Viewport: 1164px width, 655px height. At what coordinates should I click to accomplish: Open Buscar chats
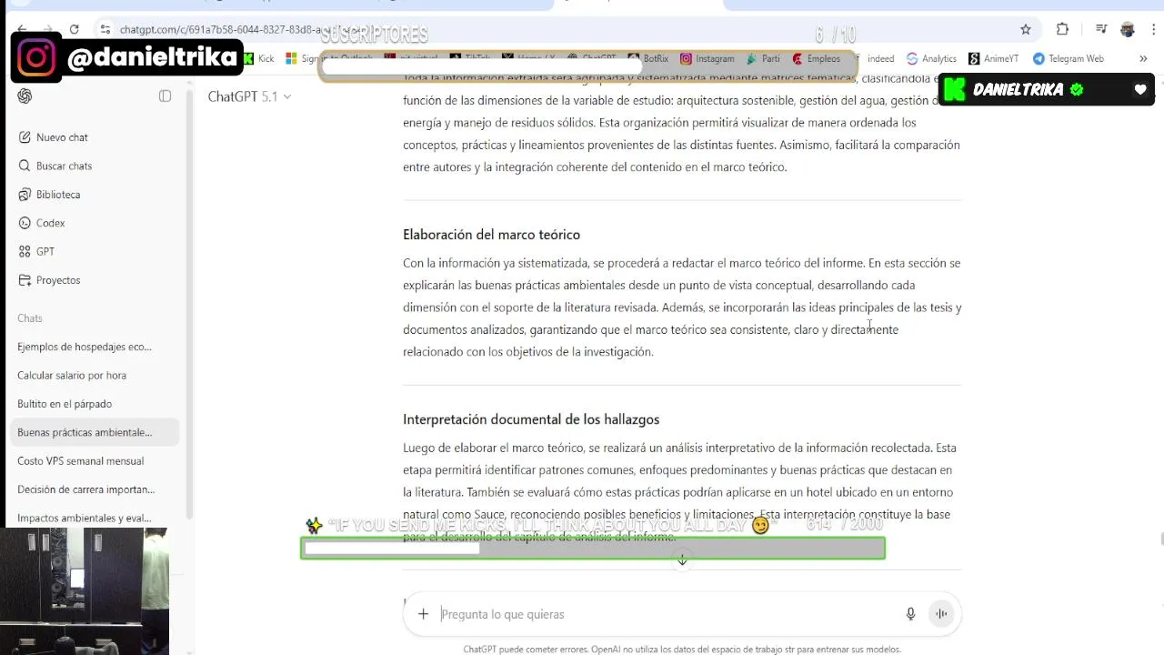click(64, 166)
